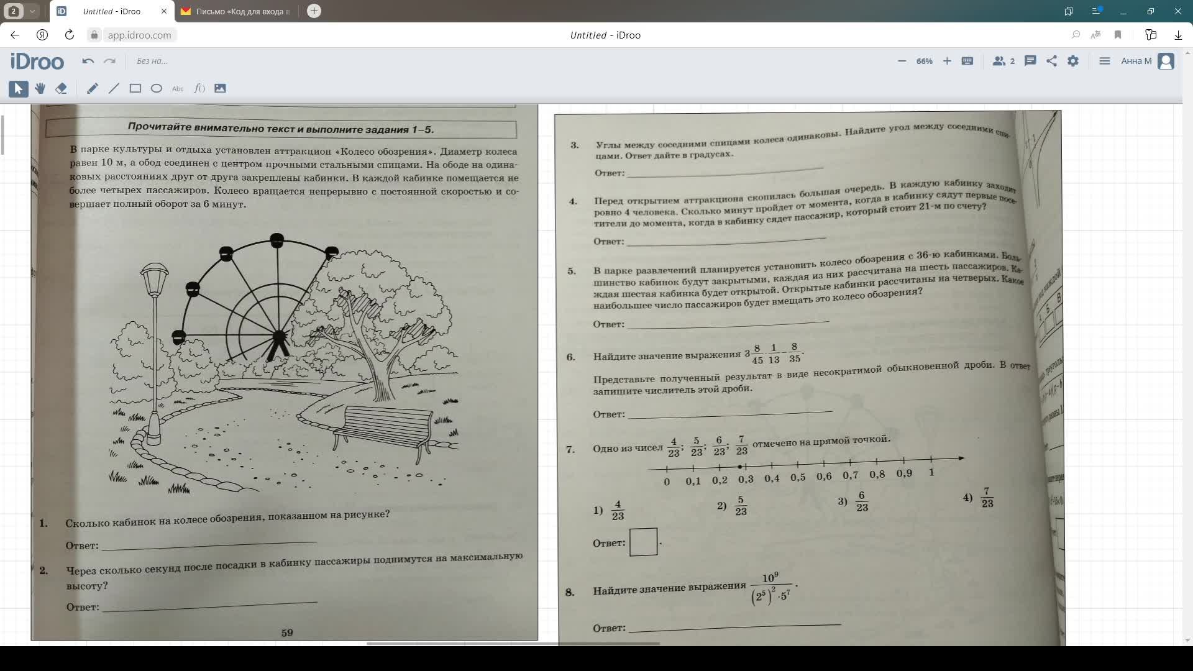1193x671 pixels.
Task: Switch to the Письмо «Код для входа» tab
Action: [236, 11]
